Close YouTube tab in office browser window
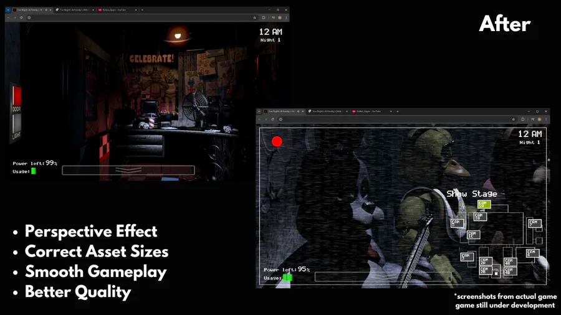Viewport: 561px width, 315px height. (x=136, y=10)
